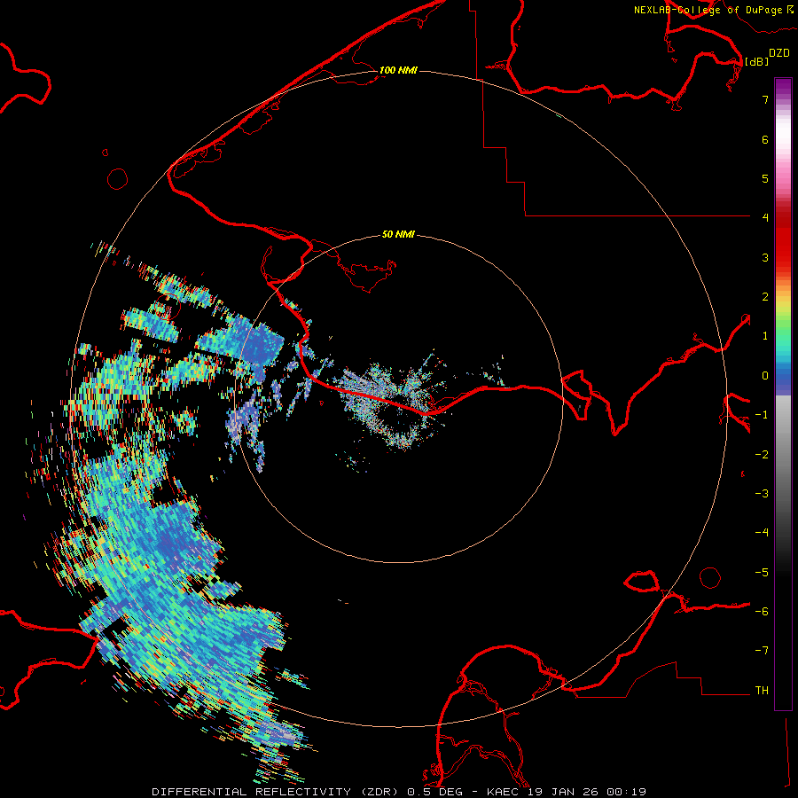Click the 3 value on the colorbar
This screenshot has height=798, width=798.
pos(765,257)
